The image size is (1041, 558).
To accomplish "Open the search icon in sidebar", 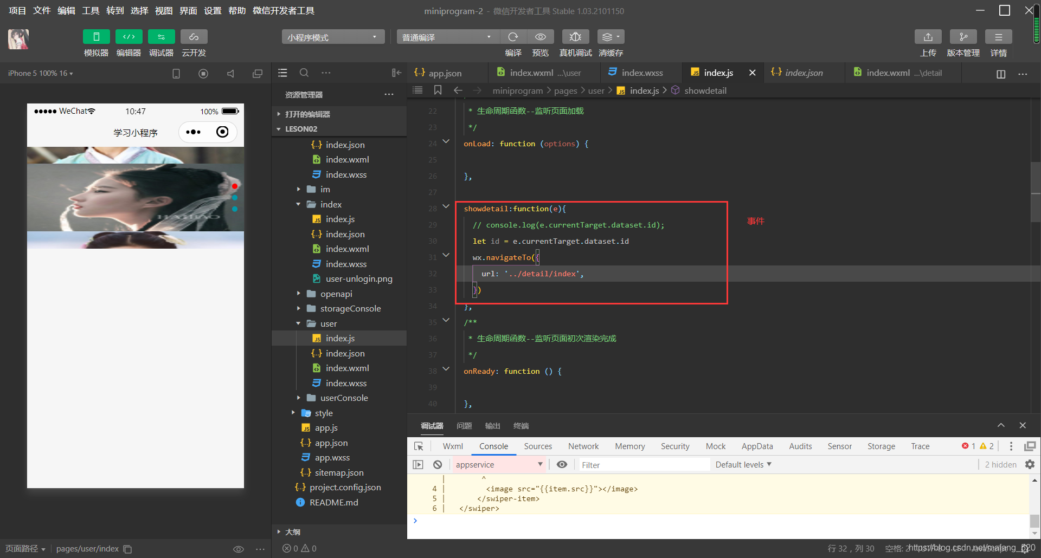I will tap(304, 73).
